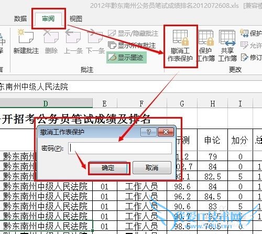
Task: Select column G header
Action: pyautogui.click(x=182, y=103)
